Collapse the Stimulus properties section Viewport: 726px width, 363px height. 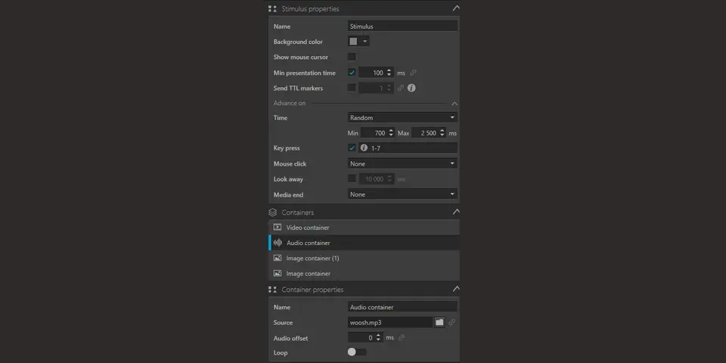click(456, 8)
